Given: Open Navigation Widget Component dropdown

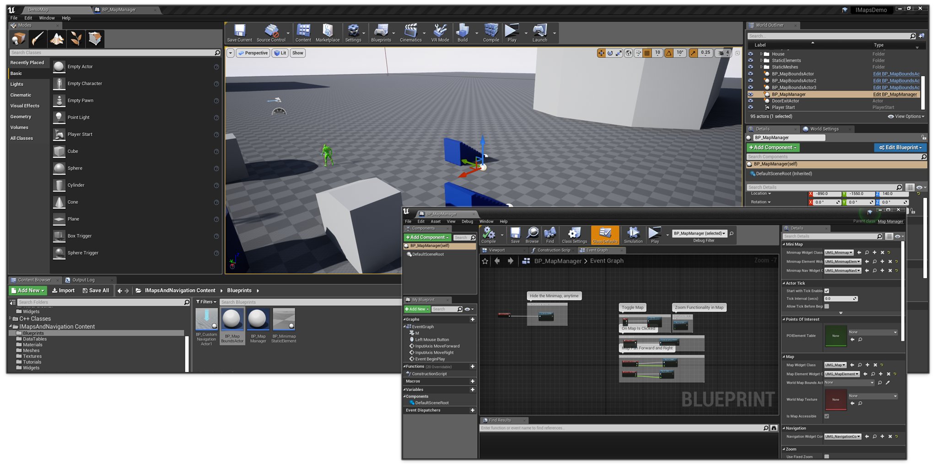Looking at the screenshot, I should point(843,436).
